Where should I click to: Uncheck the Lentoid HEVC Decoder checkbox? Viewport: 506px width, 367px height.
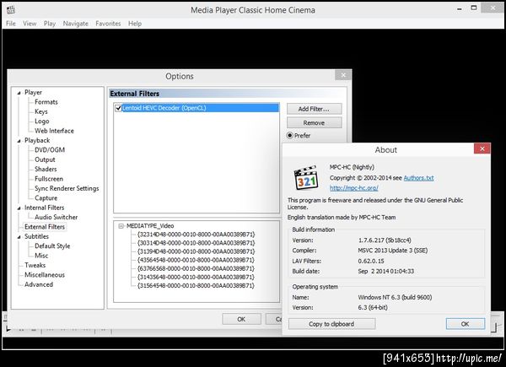pyautogui.click(x=118, y=108)
